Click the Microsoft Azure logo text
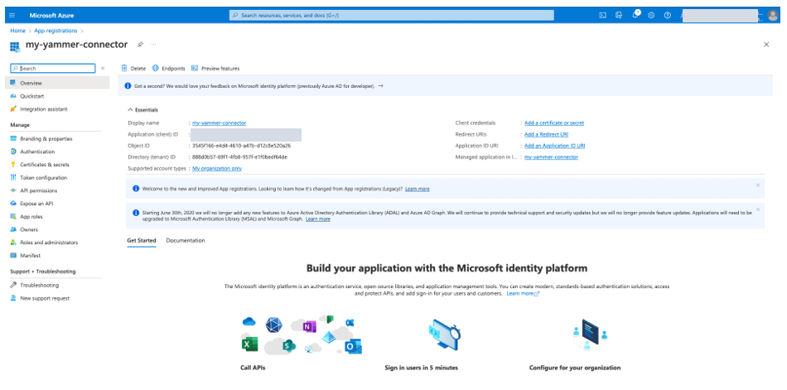Viewport: 787px width, 390px height. point(51,16)
